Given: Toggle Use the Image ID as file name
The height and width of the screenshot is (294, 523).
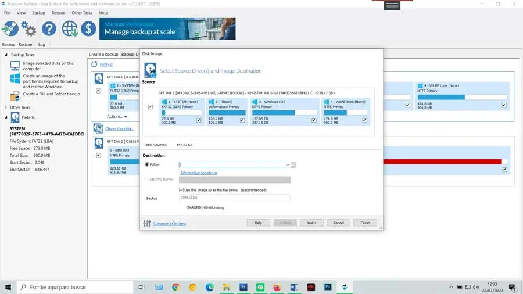Looking at the screenshot, I should click(x=181, y=190).
